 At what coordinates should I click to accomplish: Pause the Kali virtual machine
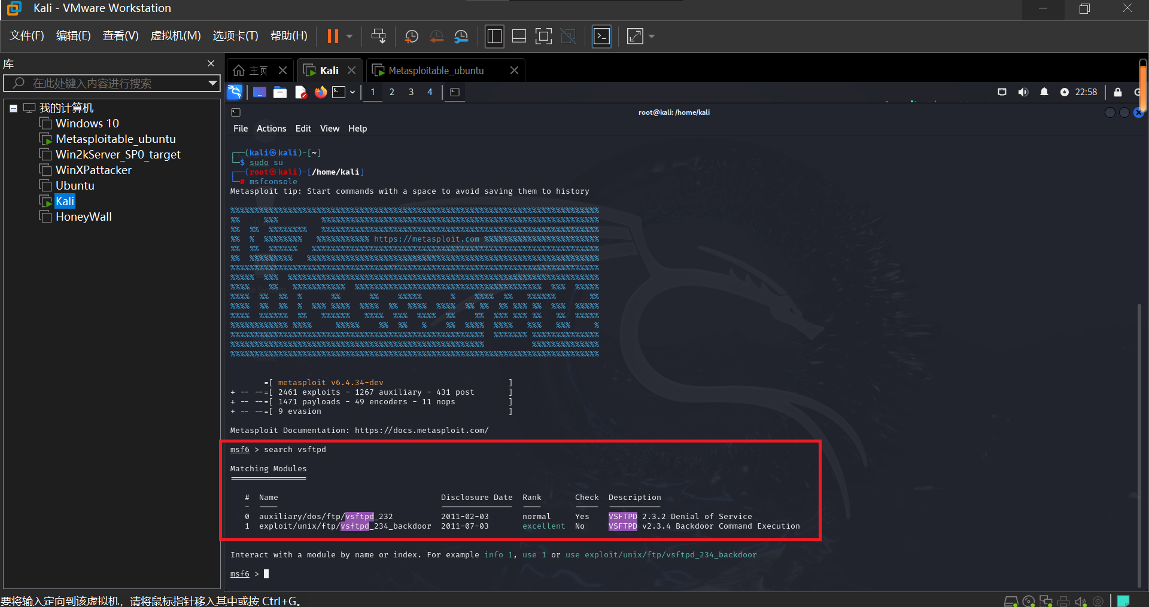tap(333, 36)
